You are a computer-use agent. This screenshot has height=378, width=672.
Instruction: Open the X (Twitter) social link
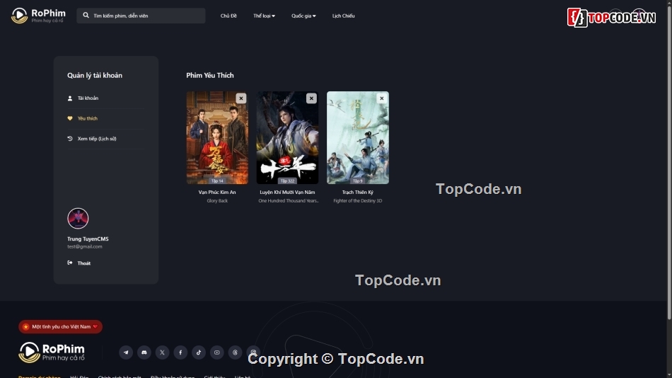pos(163,353)
